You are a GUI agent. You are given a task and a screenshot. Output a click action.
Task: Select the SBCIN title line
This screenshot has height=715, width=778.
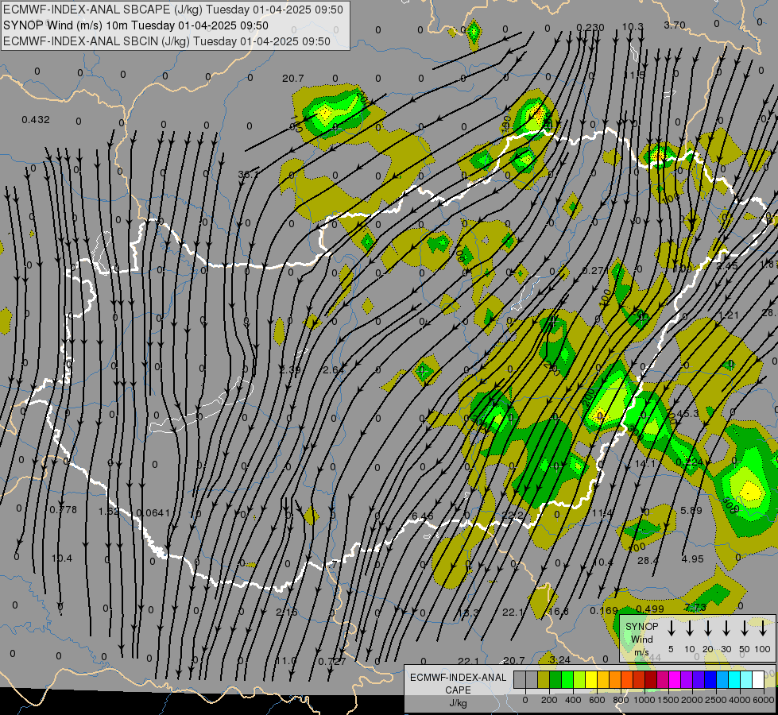tap(167, 41)
